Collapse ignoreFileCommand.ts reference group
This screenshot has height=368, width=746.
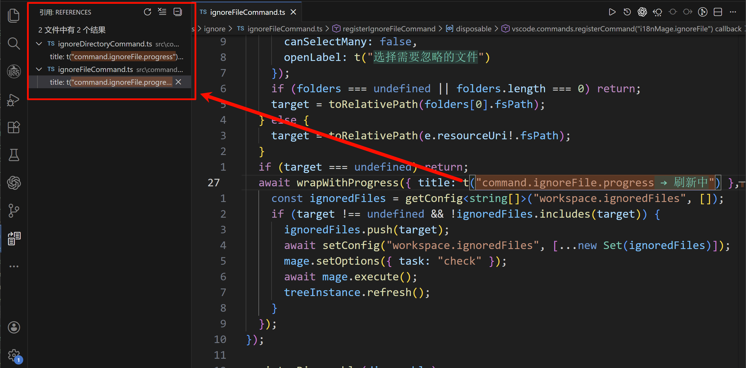click(x=39, y=69)
